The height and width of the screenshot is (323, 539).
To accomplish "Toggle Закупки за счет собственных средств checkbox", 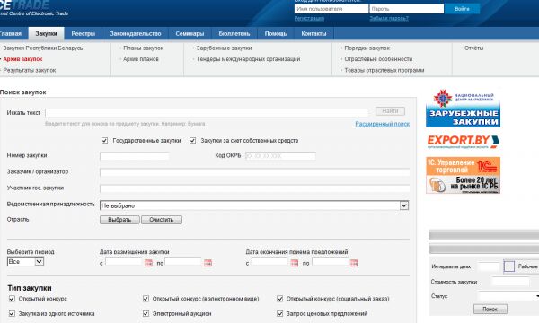I will point(192,140).
